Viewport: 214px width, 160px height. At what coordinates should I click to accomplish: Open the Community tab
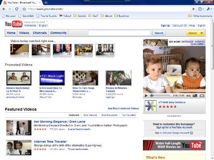click(58, 33)
